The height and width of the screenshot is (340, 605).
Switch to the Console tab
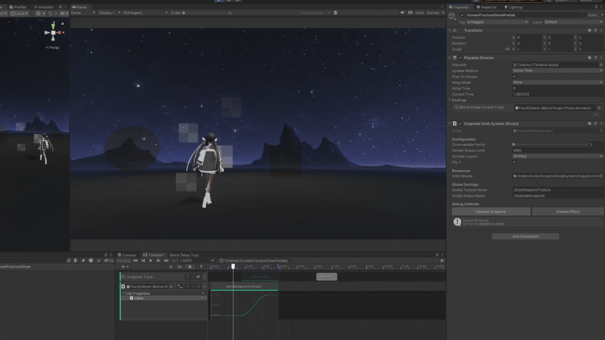point(127,255)
